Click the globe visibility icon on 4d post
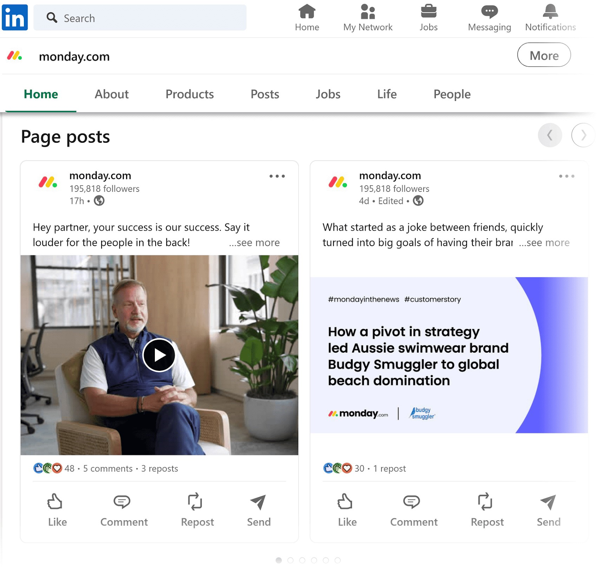Image resolution: width=597 pixels, height=568 pixels. coord(418,201)
